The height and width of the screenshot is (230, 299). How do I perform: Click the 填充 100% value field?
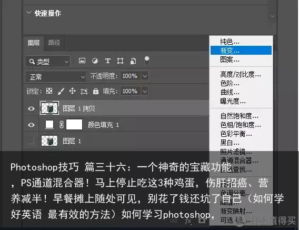click(x=130, y=91)
